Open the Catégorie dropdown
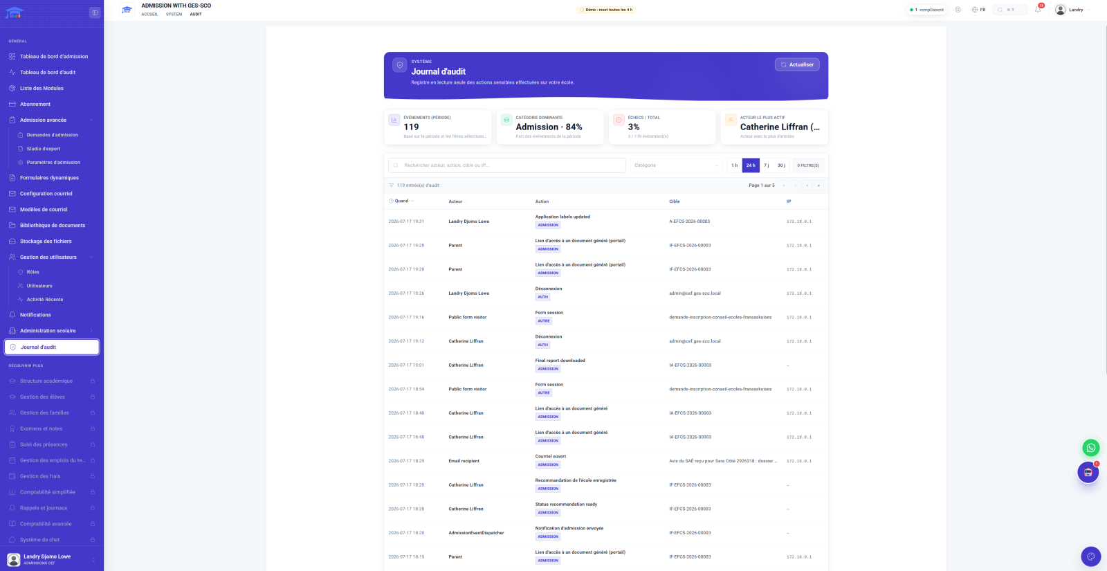The height and width of the screenshot is (571, 1107). pyautogui.click(x=676, y=165)
